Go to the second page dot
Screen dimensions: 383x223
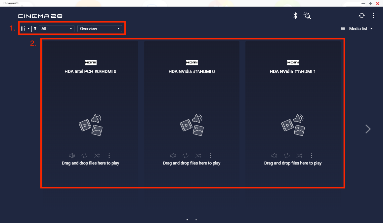pyautogui.click(x=196, y=219)
